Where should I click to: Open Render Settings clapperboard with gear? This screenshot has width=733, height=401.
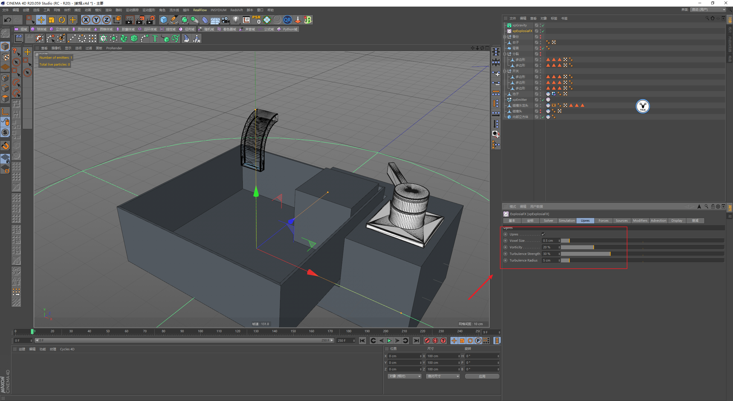151,20
